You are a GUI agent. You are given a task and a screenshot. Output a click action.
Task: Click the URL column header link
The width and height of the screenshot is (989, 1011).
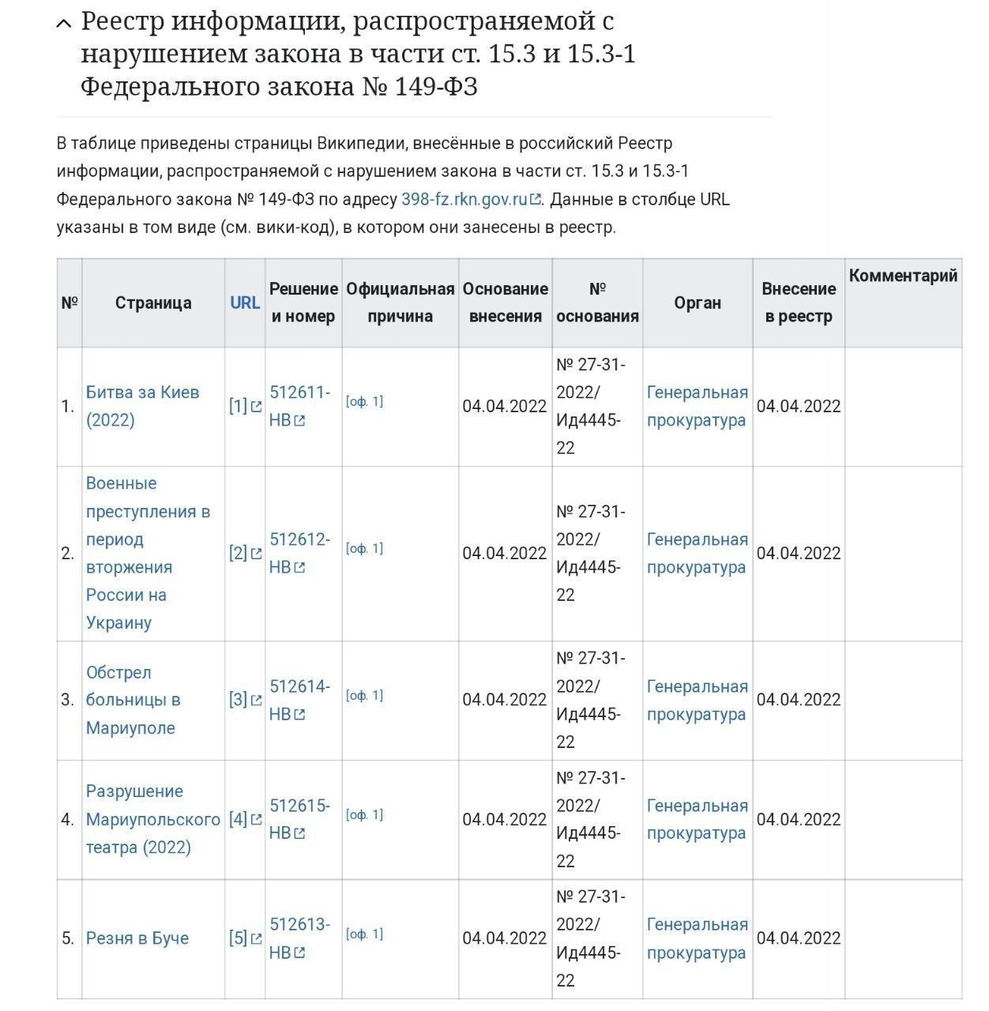point(245,302)
